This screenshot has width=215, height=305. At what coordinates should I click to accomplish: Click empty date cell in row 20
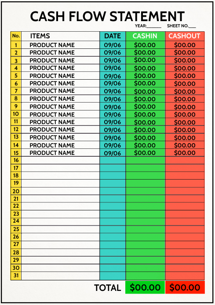click(x=113, y=191)
